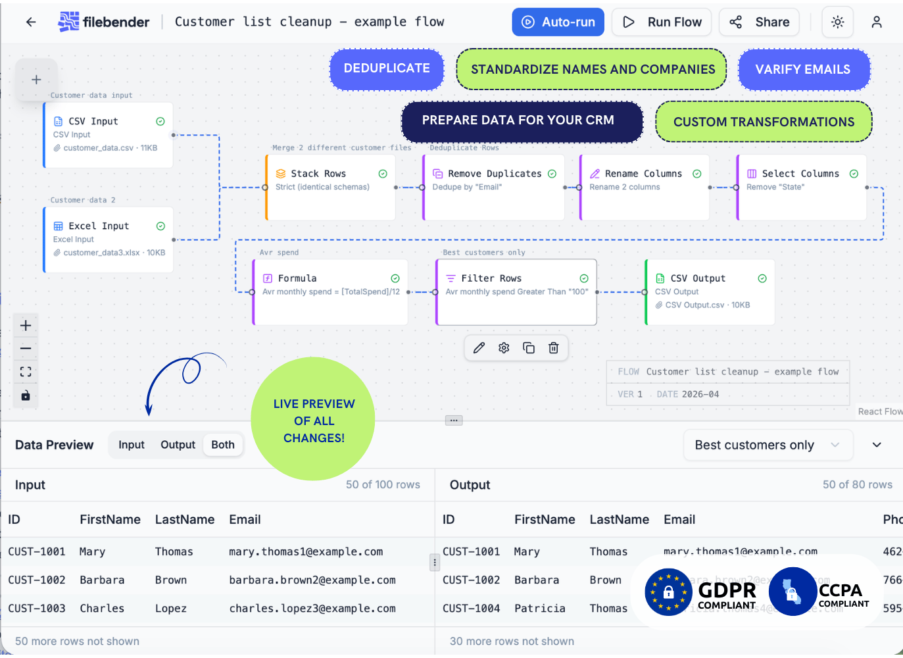Open the Best customers only dropdown
The image size is (903, 658).
coord(768,445)
